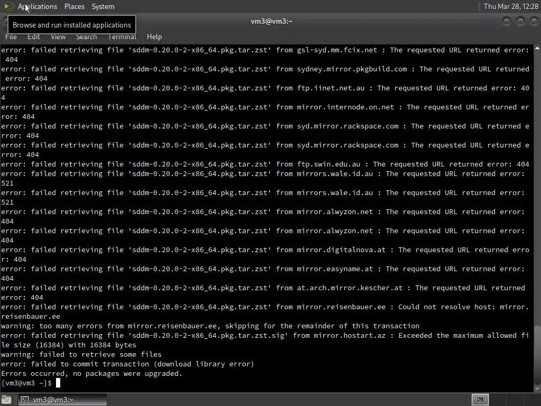Click 'warning: failed to retrieve some files'
The image size is (541, 406).
81,355
